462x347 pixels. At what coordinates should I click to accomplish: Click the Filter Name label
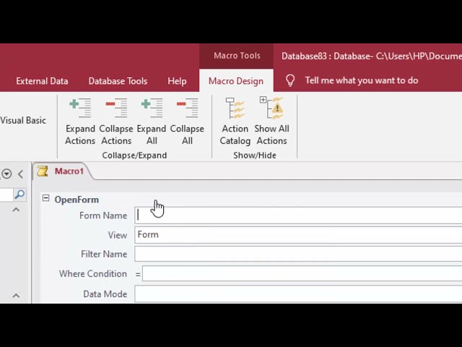104,254
